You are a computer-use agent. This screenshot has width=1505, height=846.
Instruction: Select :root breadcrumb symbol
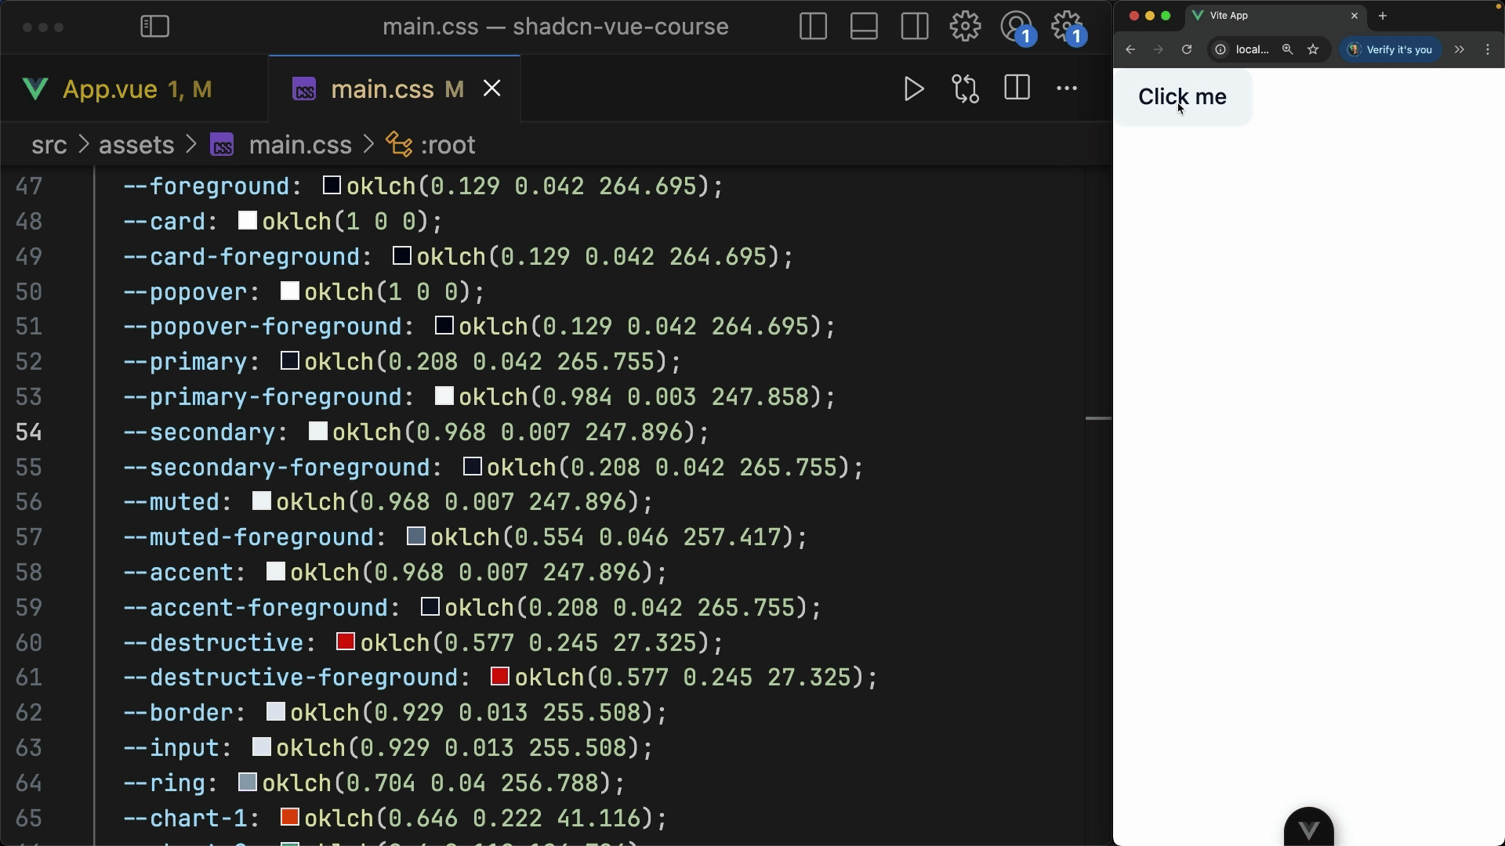pos(431,145)
